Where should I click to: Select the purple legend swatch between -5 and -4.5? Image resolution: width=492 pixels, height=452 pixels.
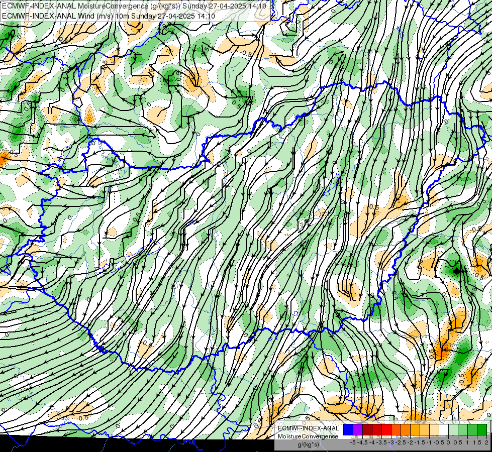(x=358, y=429)
